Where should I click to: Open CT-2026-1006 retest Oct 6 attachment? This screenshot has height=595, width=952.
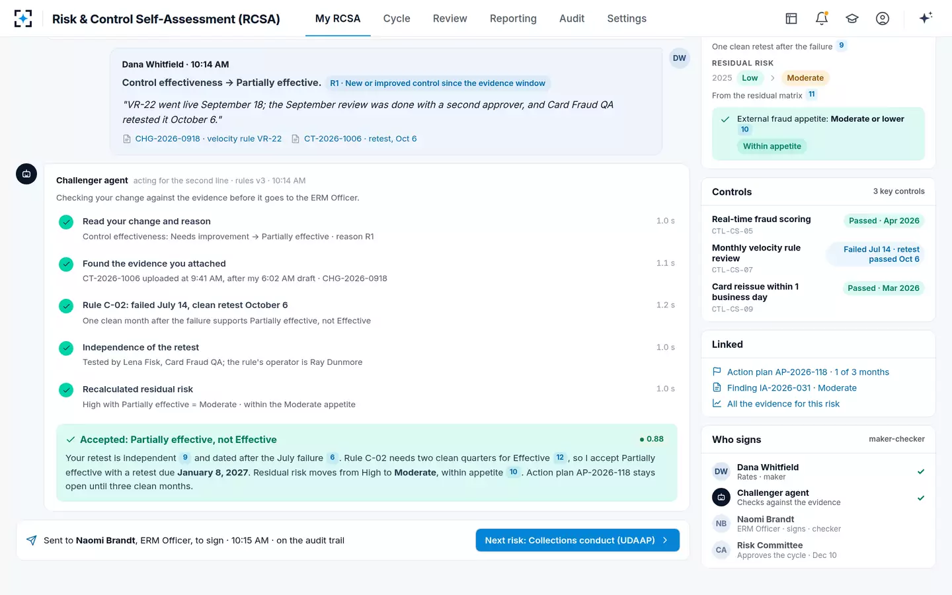click(360, 139)
